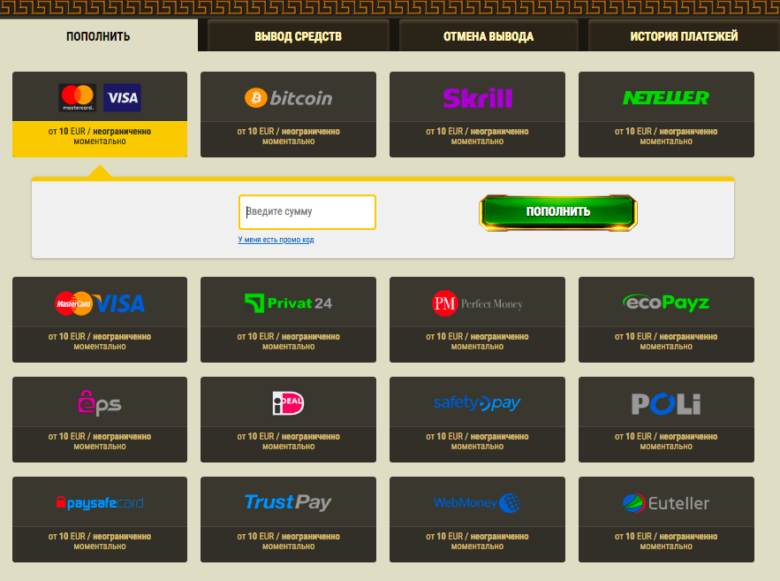
Task: Switch to Отмена вывода tab
Action: tap(488, 36)
